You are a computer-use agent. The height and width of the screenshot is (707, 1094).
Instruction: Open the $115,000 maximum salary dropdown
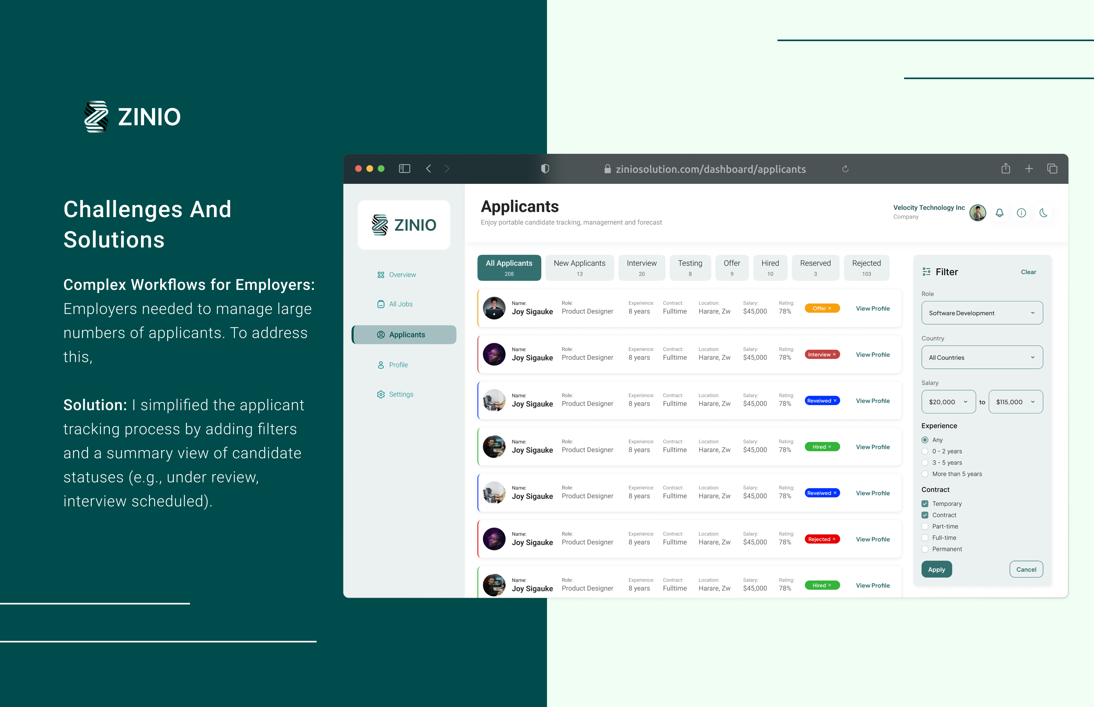coord(1015,402)
